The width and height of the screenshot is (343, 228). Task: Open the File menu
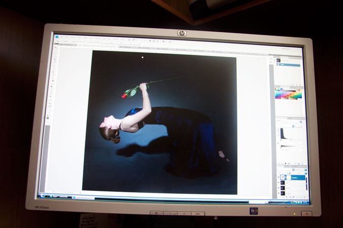click(63, 37)
